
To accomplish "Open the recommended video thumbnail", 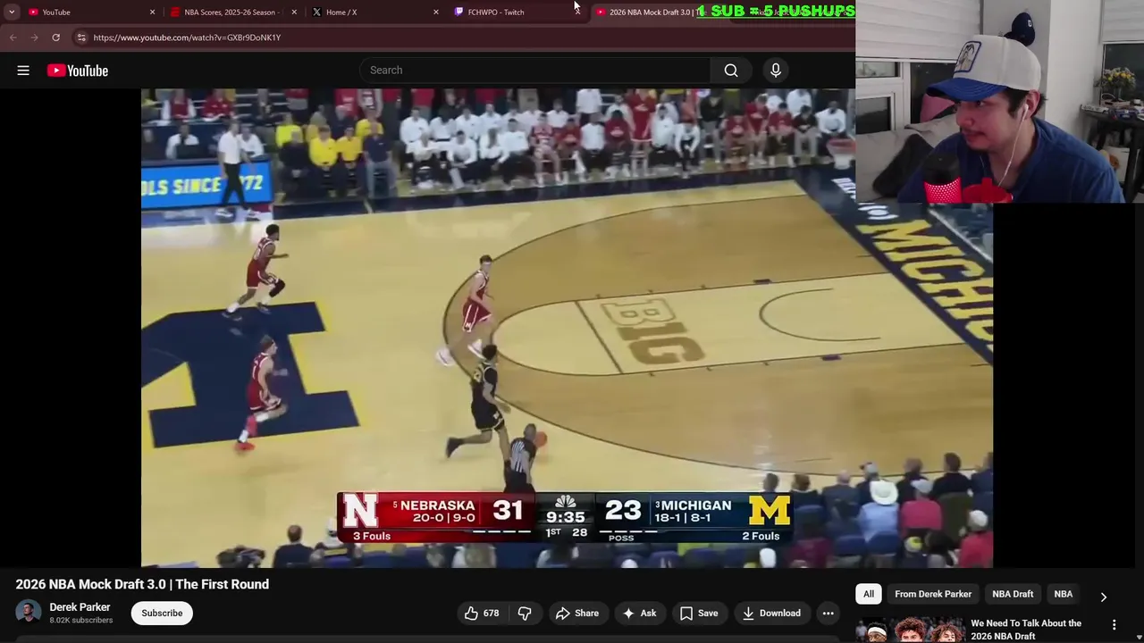I will tap(910, 630).
